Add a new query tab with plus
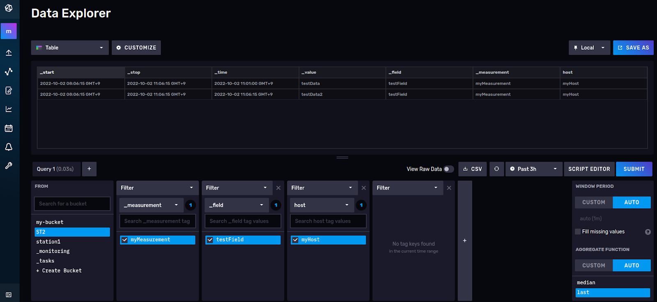The height and width of the screenshot is (302, 657). (x=89, y=169)
